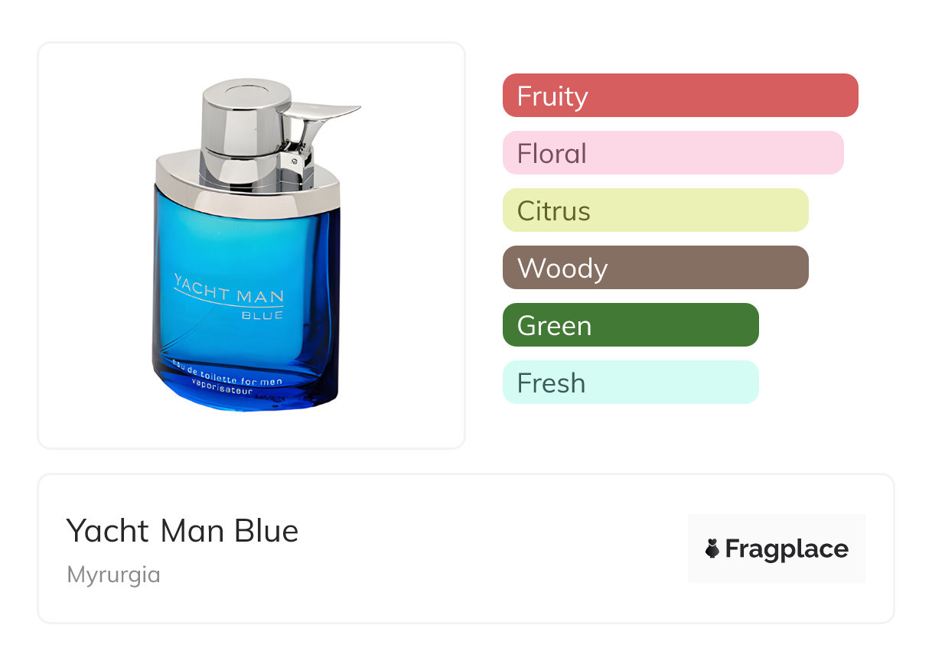This screenshot has height=661, width=932.
Task: Click the Fragplace perfume bottle logo icon
Action: [x=712, y=549]
